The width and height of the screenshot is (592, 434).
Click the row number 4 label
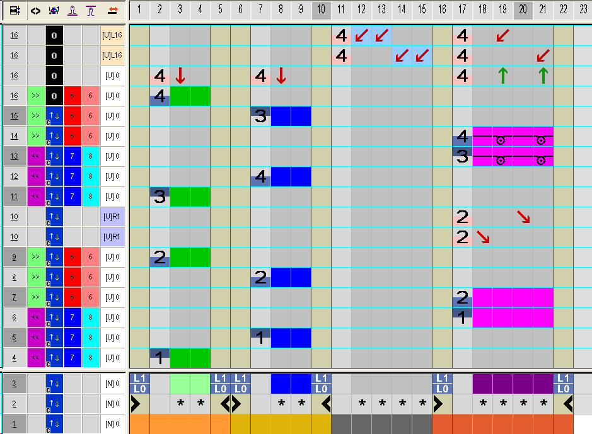click(14, 358)
